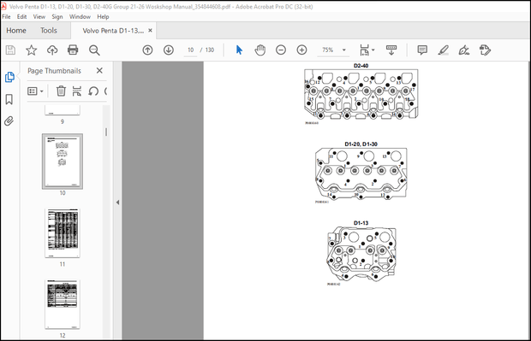Go to previous page arrow

[x=147, y=50]
